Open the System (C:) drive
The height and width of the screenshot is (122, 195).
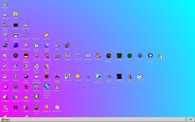(5, 15)
